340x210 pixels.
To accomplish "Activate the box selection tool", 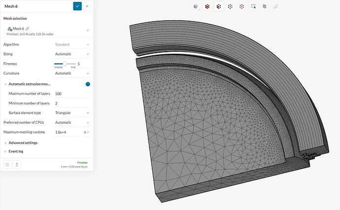I will (253, 6).
